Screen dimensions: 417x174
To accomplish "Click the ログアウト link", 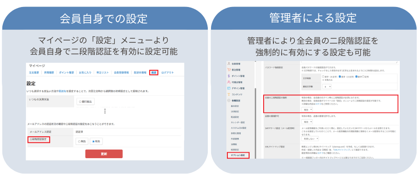I will [167, 73].
